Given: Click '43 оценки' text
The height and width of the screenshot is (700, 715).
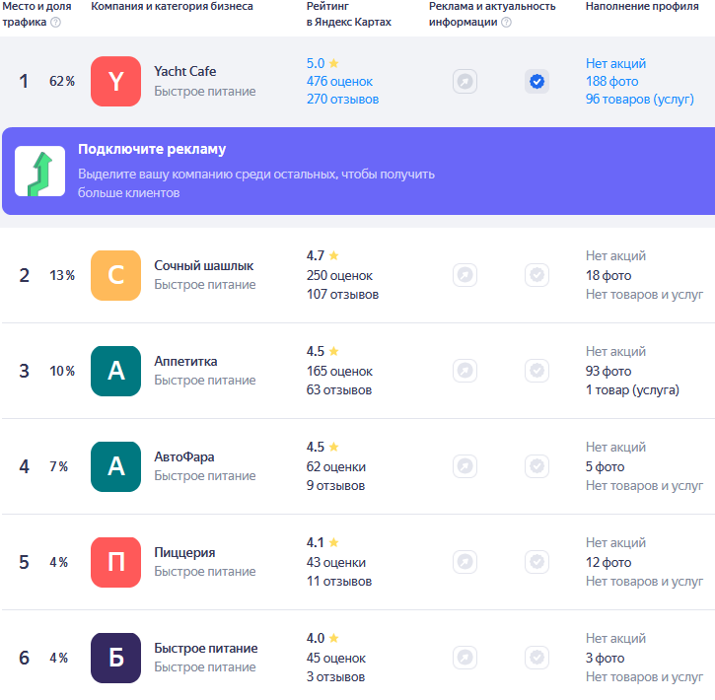Looking at the screenshot, I should point(336,563).
